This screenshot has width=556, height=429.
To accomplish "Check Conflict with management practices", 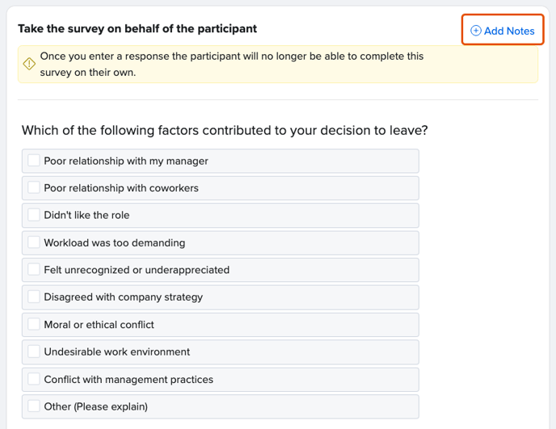I will click(x=34, y=379).
